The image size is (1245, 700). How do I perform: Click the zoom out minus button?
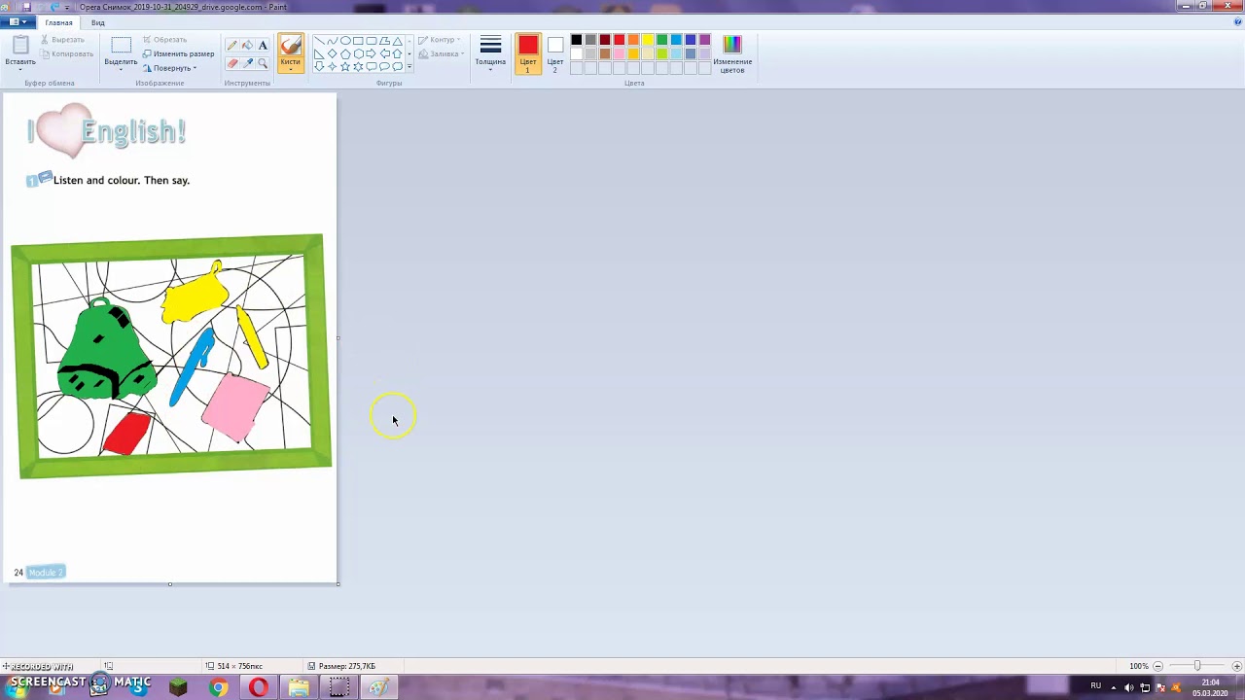1157,666
